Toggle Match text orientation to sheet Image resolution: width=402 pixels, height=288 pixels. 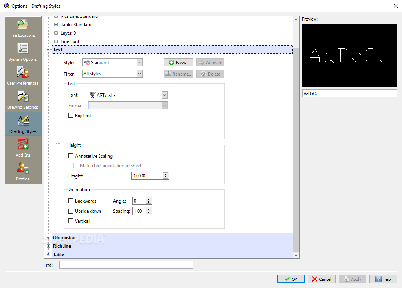coord(75,166)
